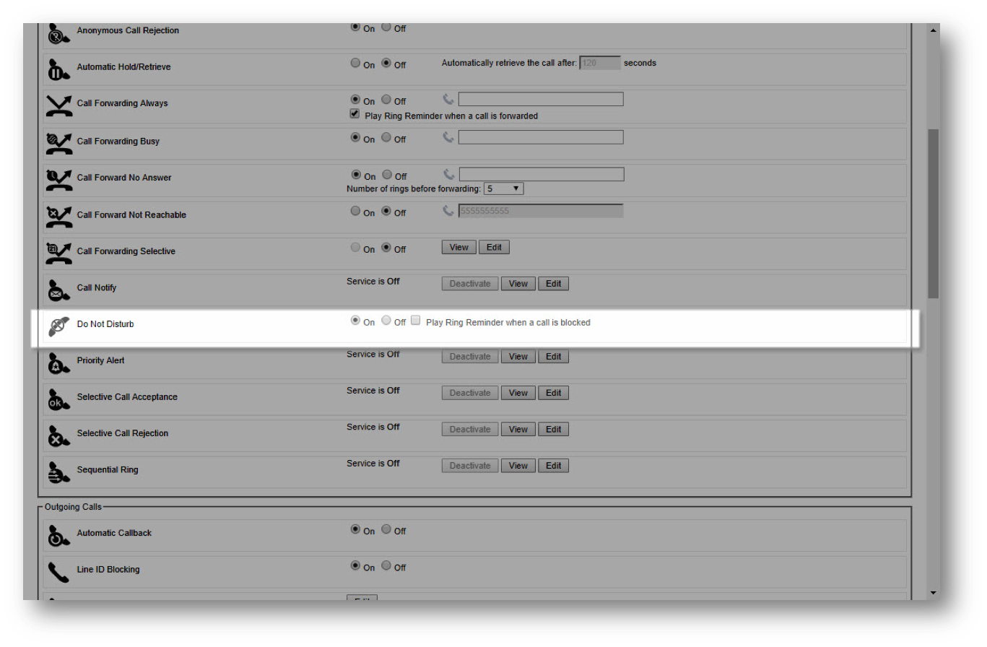Image resolution: width=987 pixels, height=647 pixels.
Task: Click the scrollbar up arrow
Action: [933, 30]
